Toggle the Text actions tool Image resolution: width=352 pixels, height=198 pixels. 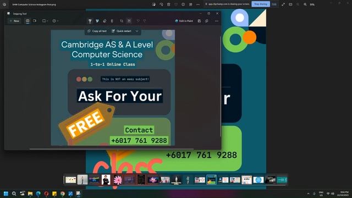129,21
